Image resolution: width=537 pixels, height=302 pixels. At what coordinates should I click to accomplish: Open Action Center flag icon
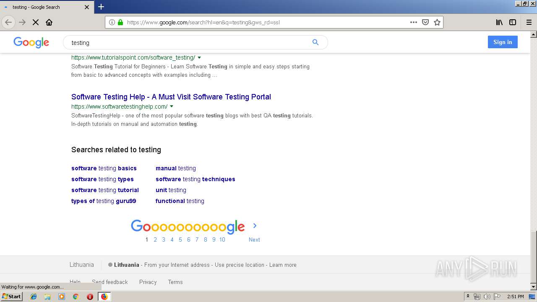tap(497, 297)
